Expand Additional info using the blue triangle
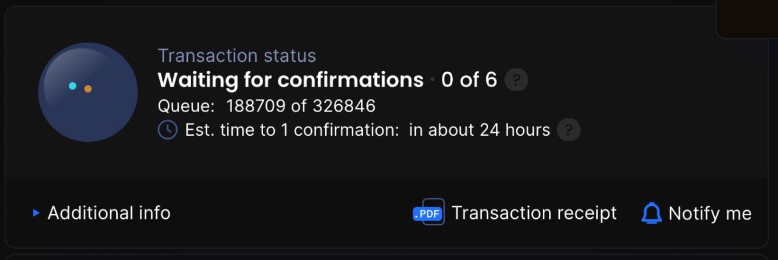778x260 pixels. [x=36, y=213]
